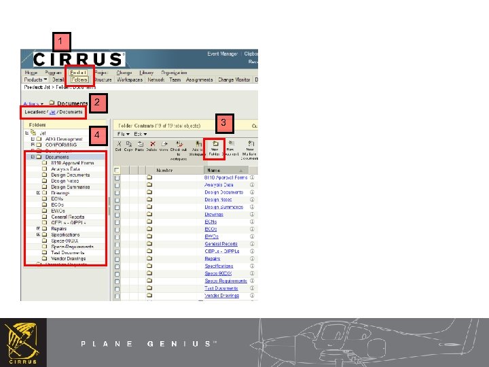Click the New Document toolbar icon
489x367 pixels.
coord(232,143)
